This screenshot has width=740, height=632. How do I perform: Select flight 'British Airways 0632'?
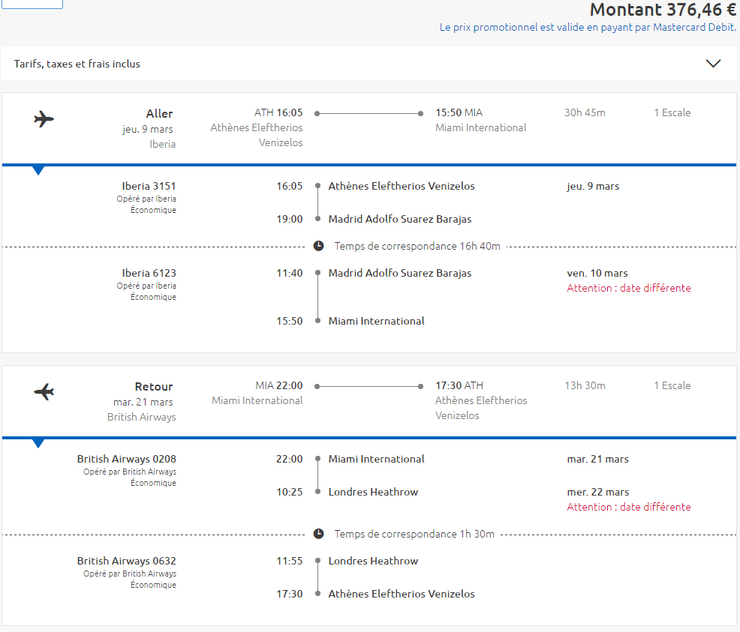pyautogui.click(x=127, y=561)
